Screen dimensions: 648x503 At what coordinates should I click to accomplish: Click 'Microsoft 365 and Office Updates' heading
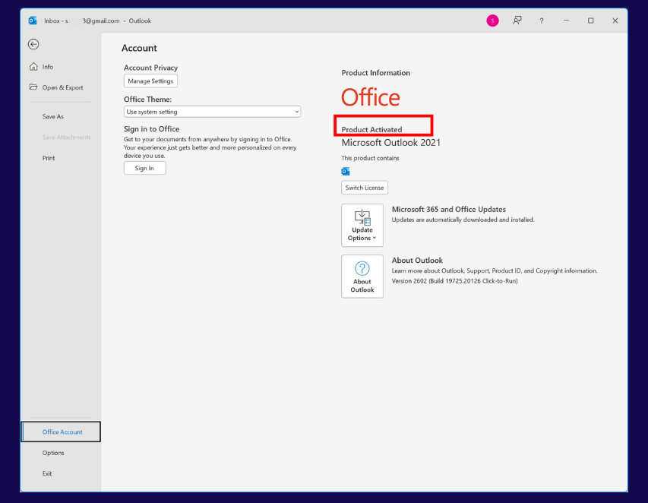point(448,209)
